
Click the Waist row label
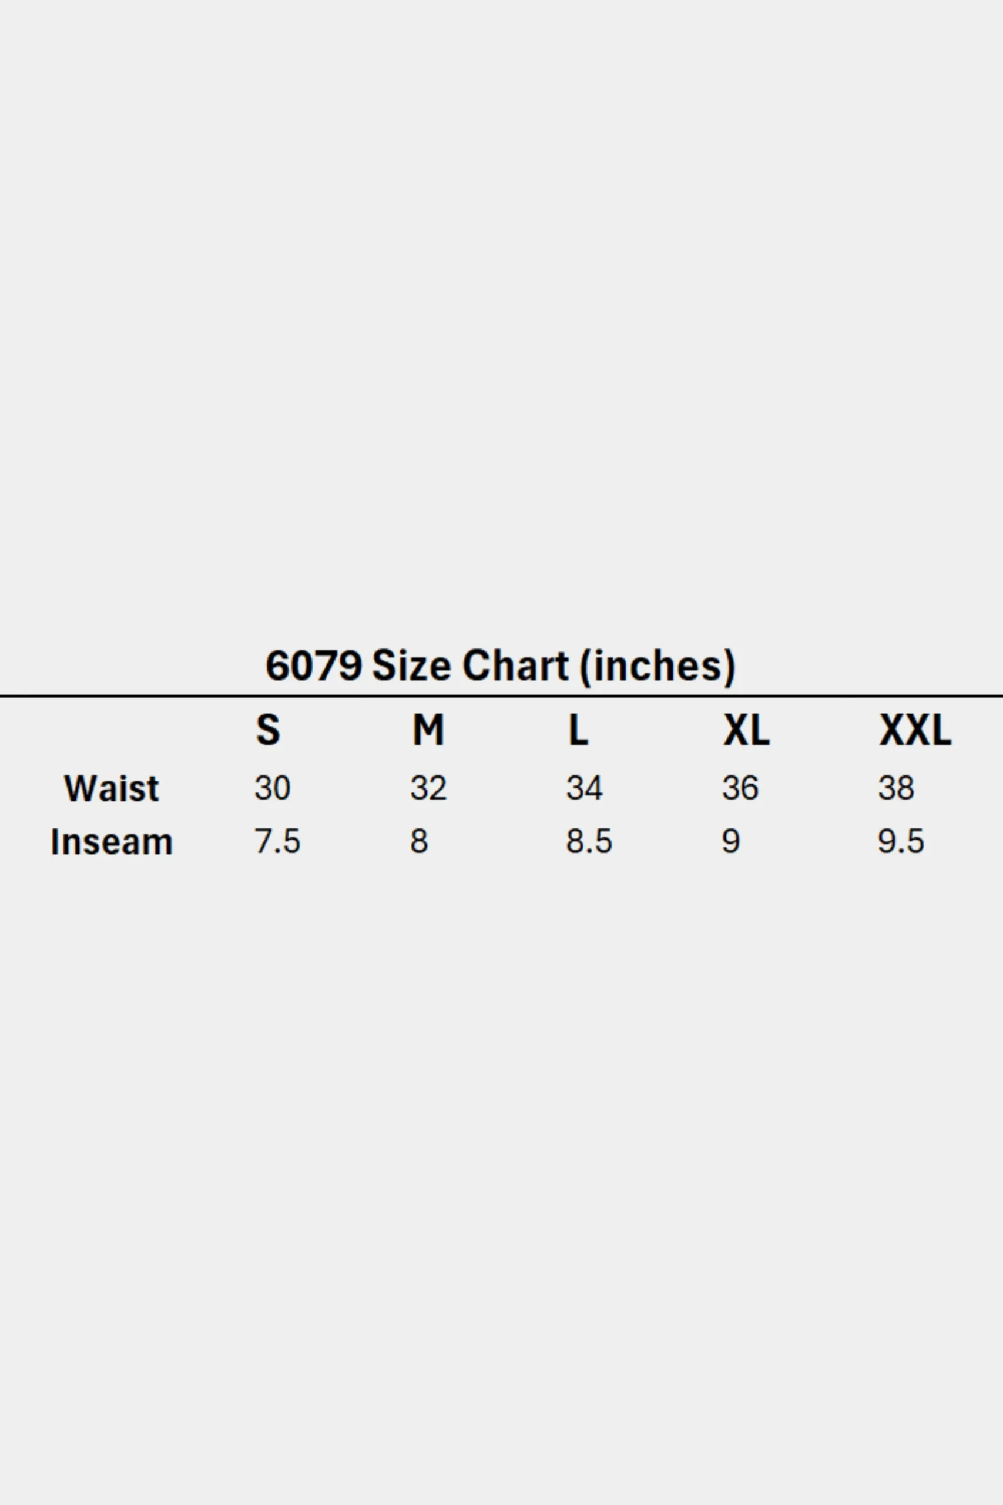click(x=111, y=788)
